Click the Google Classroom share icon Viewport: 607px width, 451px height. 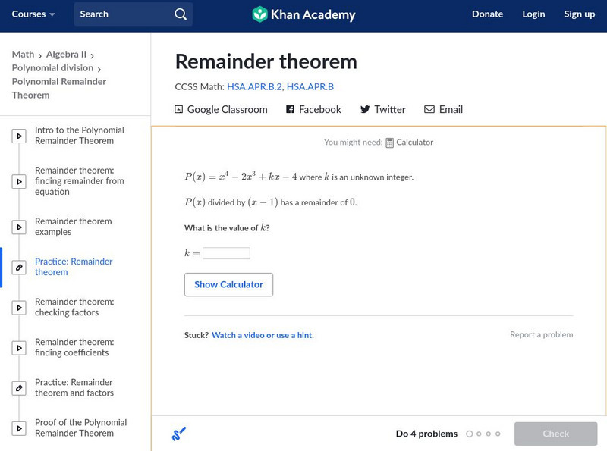(x=179, y=109)
